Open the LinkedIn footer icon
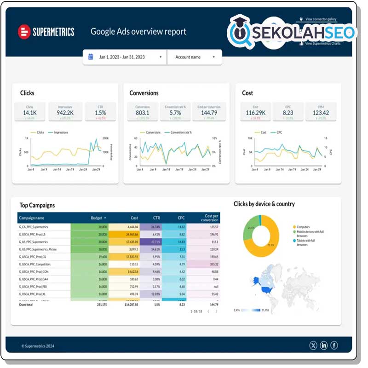Screen dimensions: 368x368 (x=324, y=345)
